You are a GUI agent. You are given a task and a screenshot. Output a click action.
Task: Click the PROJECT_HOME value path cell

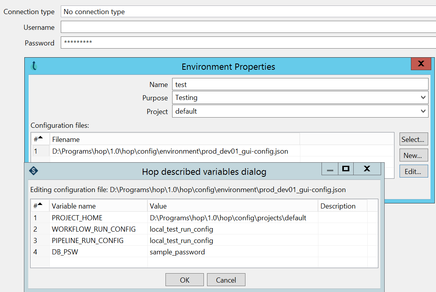pyautogui.click(x=233, y=218)
